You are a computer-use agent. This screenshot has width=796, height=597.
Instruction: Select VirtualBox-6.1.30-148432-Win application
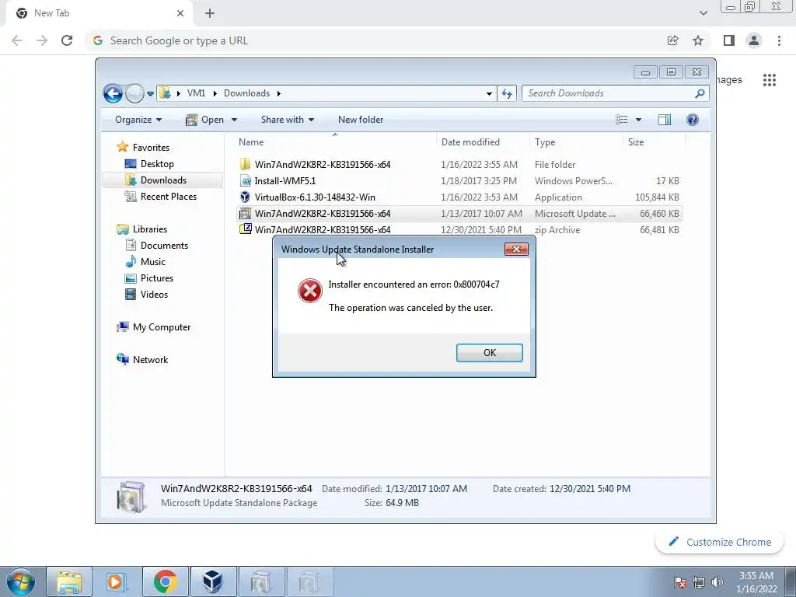(459, 197)
